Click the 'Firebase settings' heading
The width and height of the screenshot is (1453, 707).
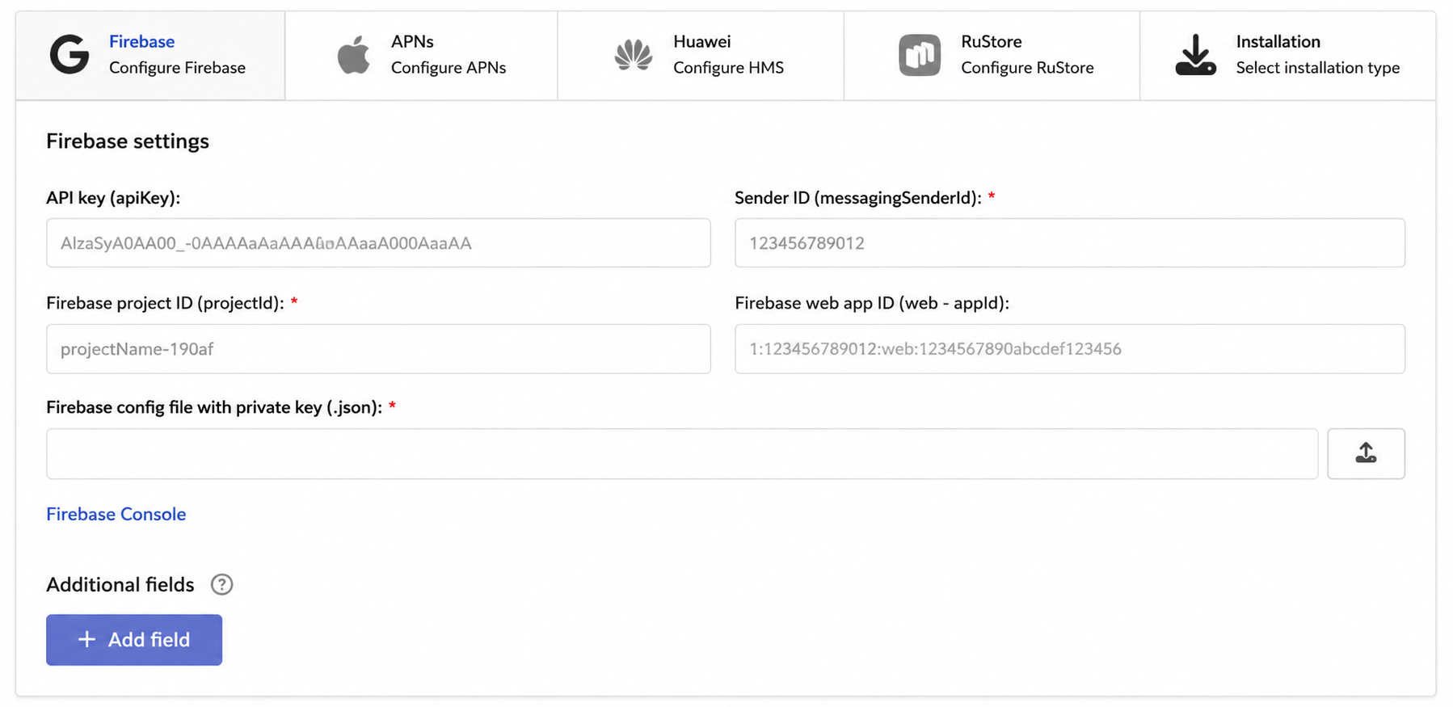(x=128, y=141)
